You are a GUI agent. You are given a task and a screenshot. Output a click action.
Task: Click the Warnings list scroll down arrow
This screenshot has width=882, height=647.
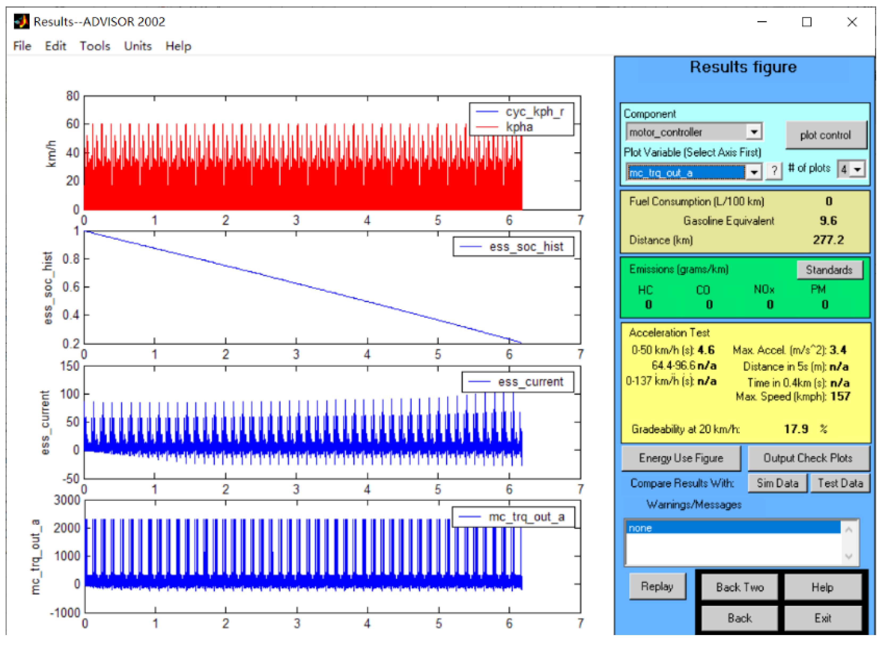pos(849,557)
